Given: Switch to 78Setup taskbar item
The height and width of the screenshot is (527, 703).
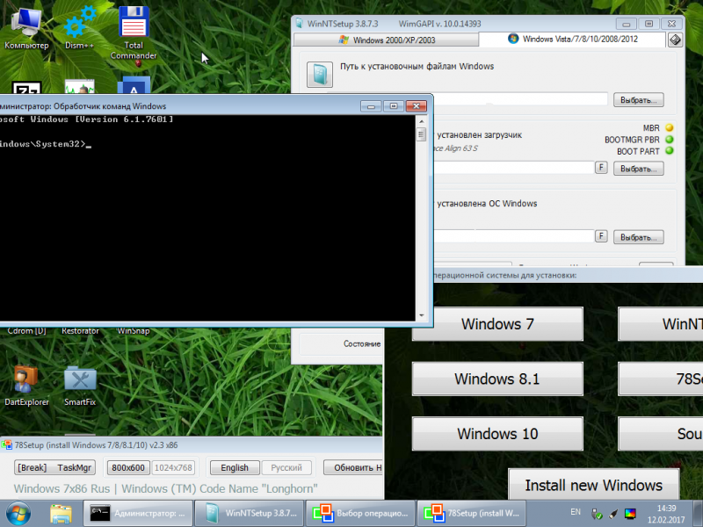Looking at the screenshot, I should click(x=472, y=514).
